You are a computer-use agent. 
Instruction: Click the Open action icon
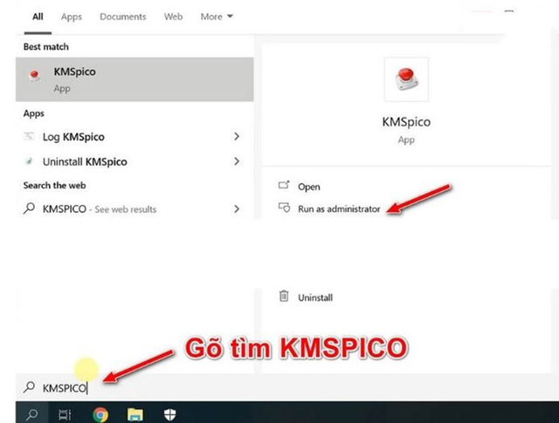(x=284, y=185)
